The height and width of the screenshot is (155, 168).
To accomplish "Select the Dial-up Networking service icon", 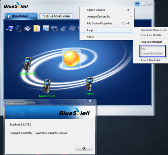I will [18, 28].
